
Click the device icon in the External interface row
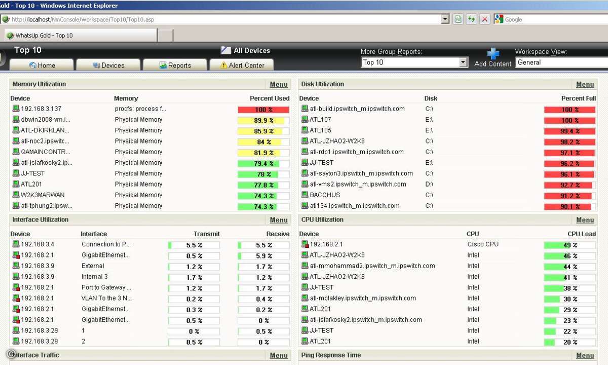pyautogui.click(x=16, y=266)
